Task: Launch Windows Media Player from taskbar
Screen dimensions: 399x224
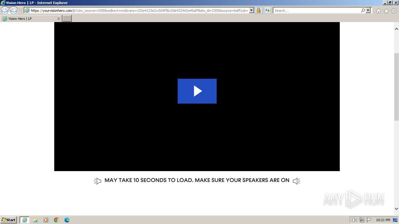Action: point(46,220)
